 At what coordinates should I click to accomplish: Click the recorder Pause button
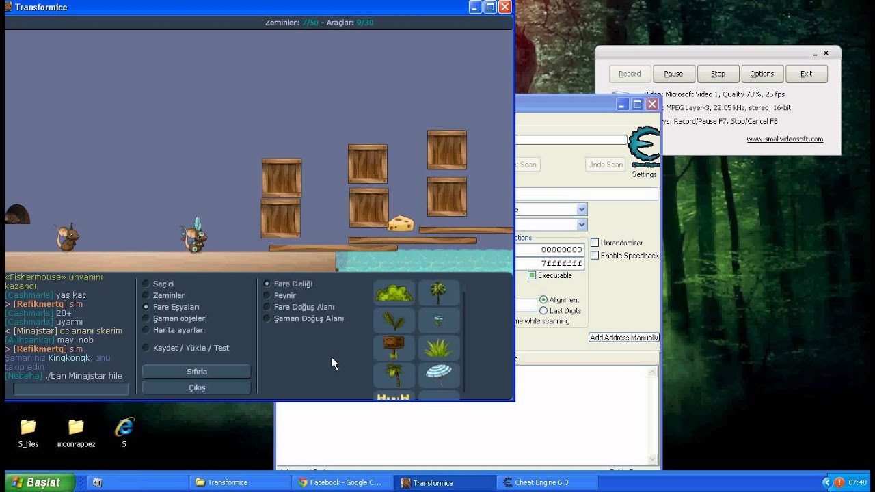[x=673, y=74]
